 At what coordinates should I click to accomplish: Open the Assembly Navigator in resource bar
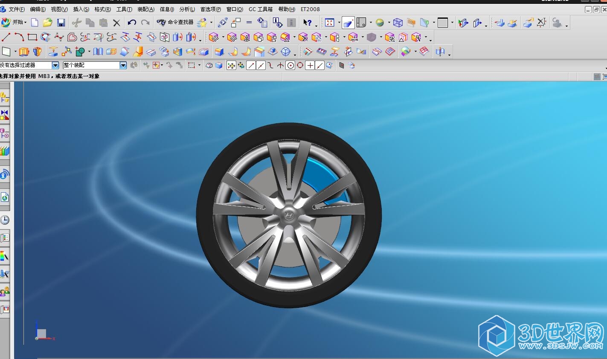click(x=5, y=98)
